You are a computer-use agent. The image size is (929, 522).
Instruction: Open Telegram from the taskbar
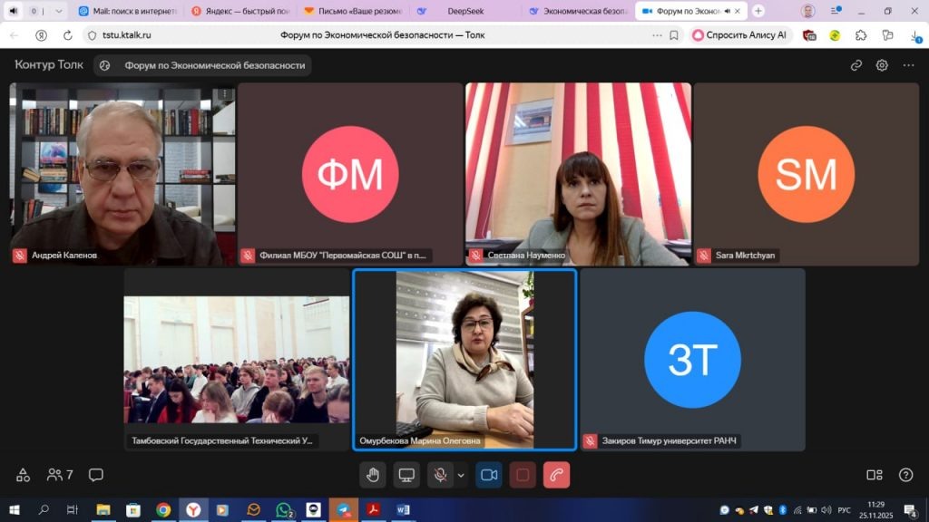(344, 509)
